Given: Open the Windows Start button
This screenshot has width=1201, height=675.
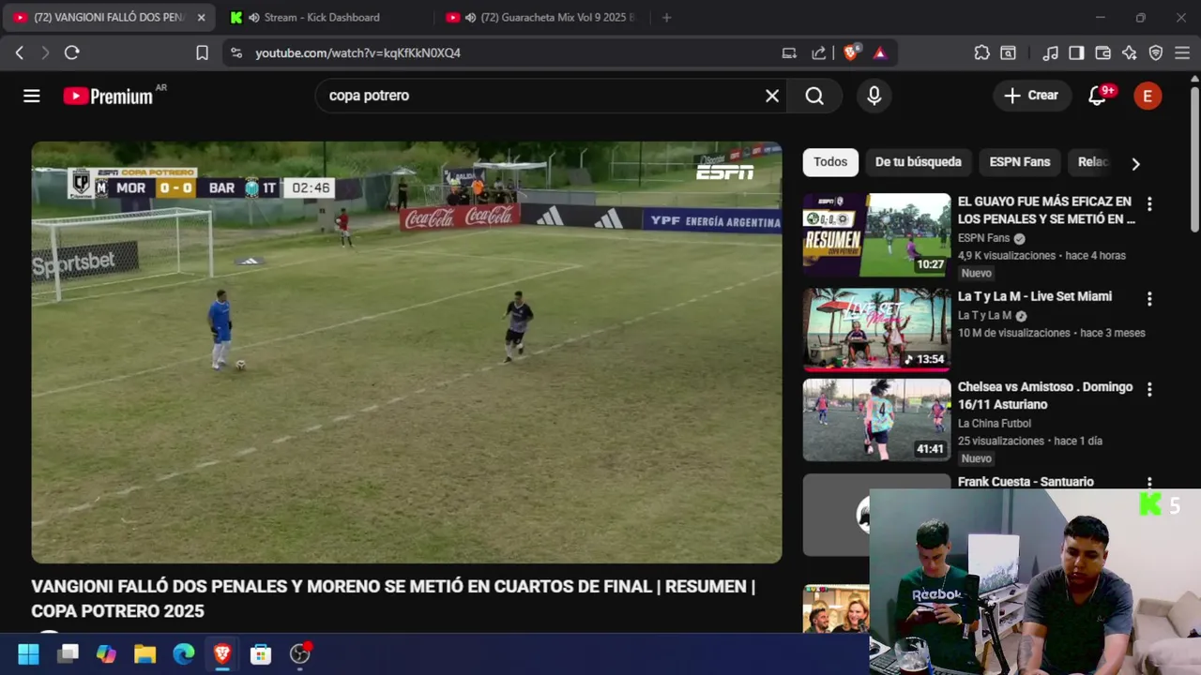Looking at the screenshot, I should tap(28, 653).
